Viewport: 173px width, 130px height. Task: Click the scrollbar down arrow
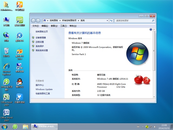click(x=154, y=97)
